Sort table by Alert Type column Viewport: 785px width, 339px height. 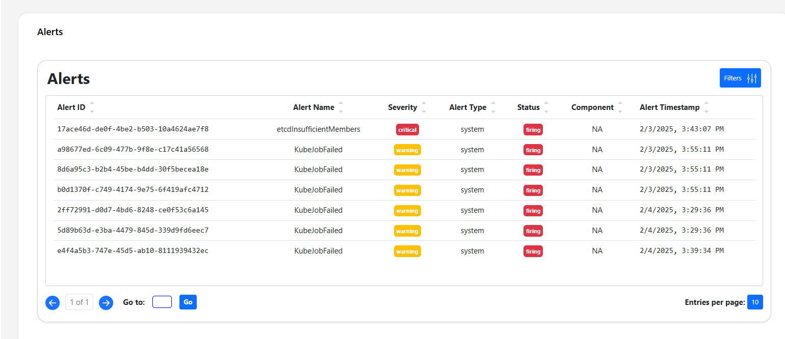pos(493,107)
